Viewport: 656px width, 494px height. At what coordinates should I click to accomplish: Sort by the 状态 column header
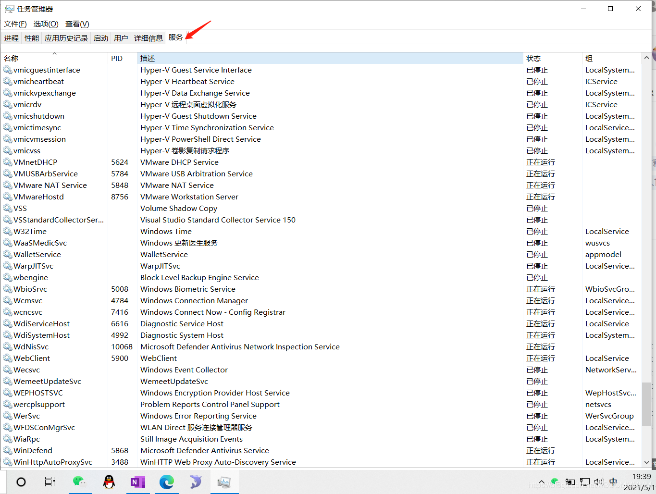[x=553, y=58]
